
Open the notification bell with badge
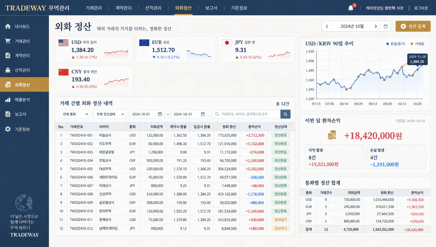[x=351, y=8]
